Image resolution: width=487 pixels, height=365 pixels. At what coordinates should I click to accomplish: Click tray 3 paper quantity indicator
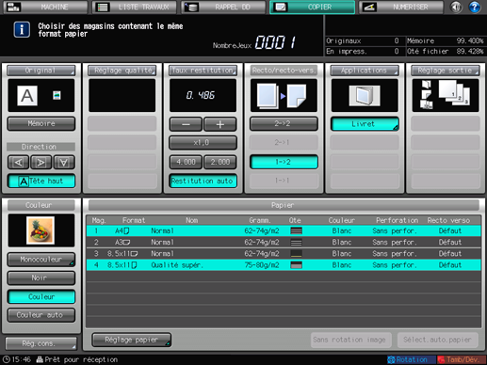(x=296, y=253)
